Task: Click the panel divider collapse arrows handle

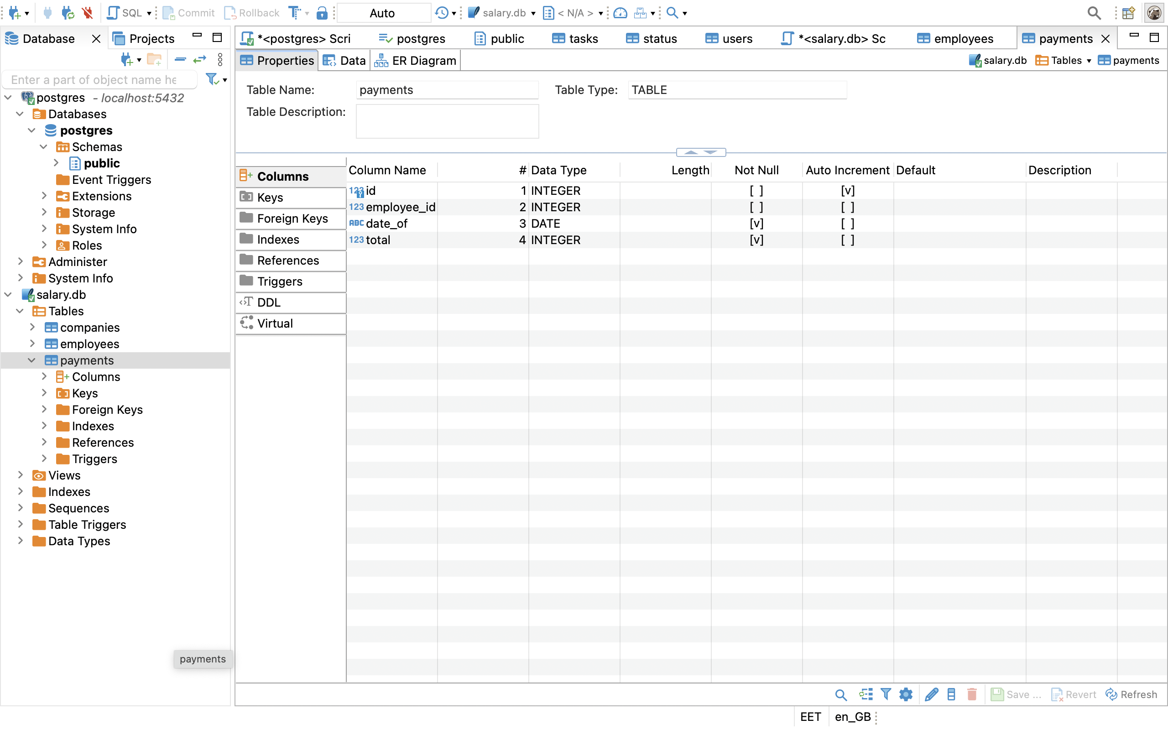Action: pos(701,152)
